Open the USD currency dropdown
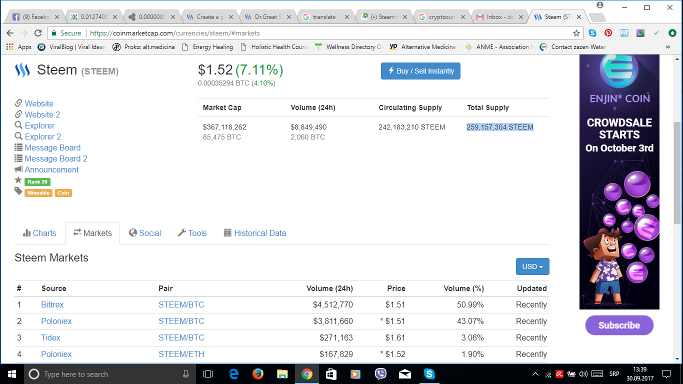This screenshot has height=384, width=683. coord(532,266)
